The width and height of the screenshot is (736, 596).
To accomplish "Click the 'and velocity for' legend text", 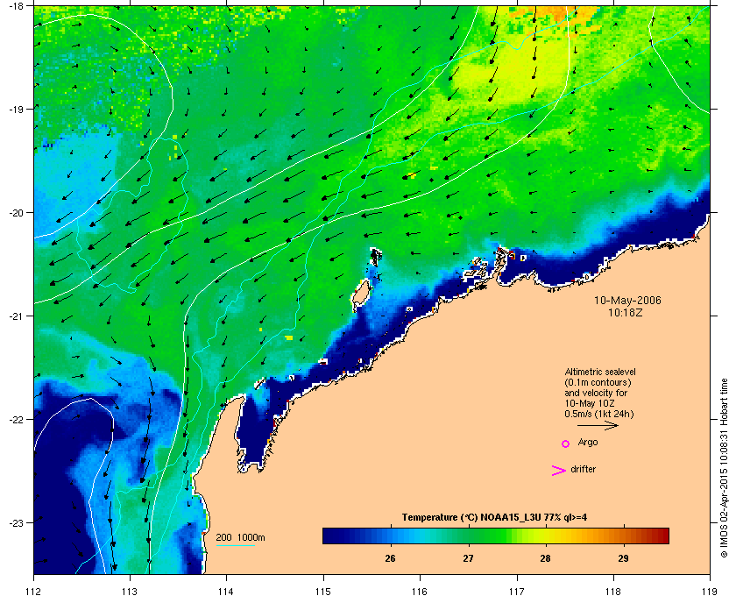I will [596, 393].
